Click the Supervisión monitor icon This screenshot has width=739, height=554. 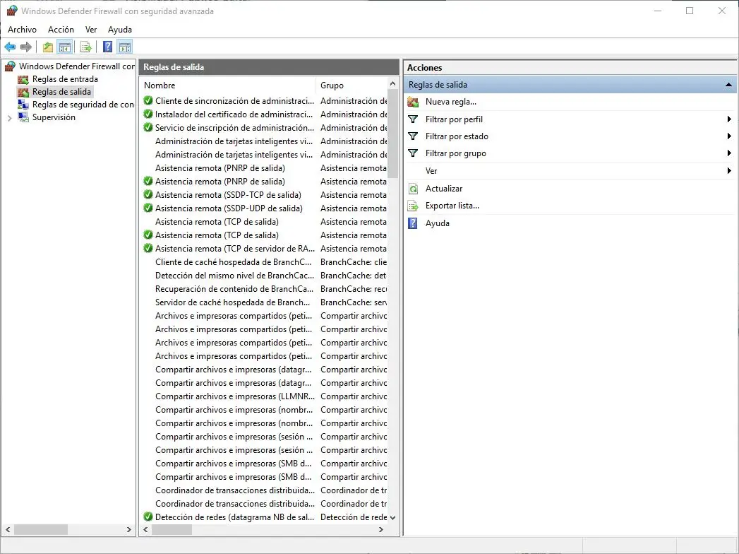(x=23, y=117)
